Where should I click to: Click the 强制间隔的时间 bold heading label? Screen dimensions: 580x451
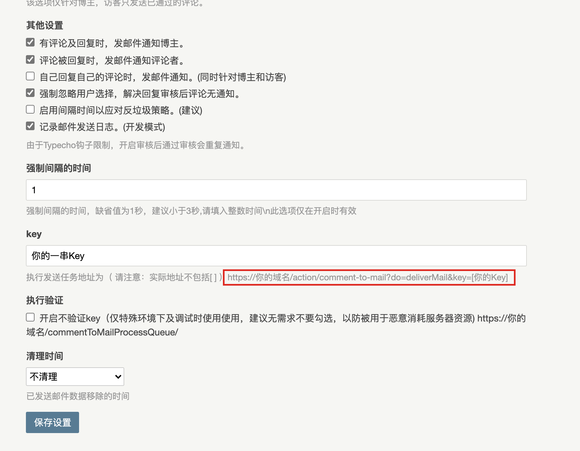(x=58, y=168)
